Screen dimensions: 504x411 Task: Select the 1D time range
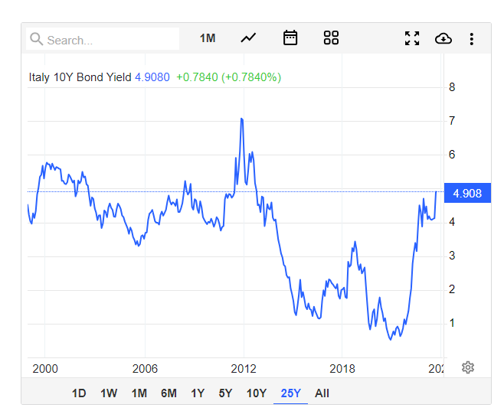79,393
